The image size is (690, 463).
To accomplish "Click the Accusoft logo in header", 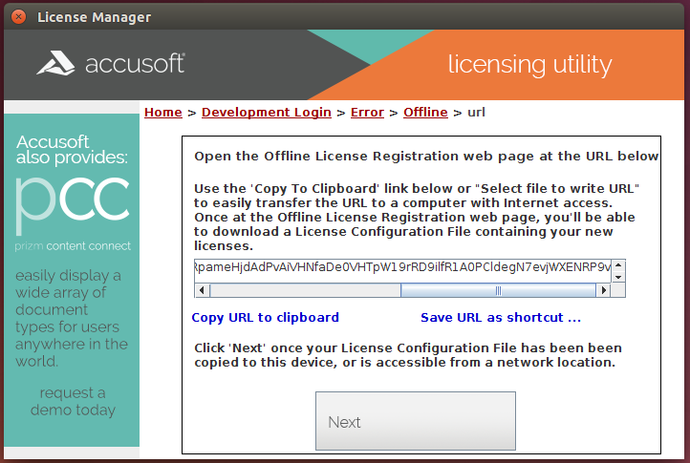I will coord(111,64).
